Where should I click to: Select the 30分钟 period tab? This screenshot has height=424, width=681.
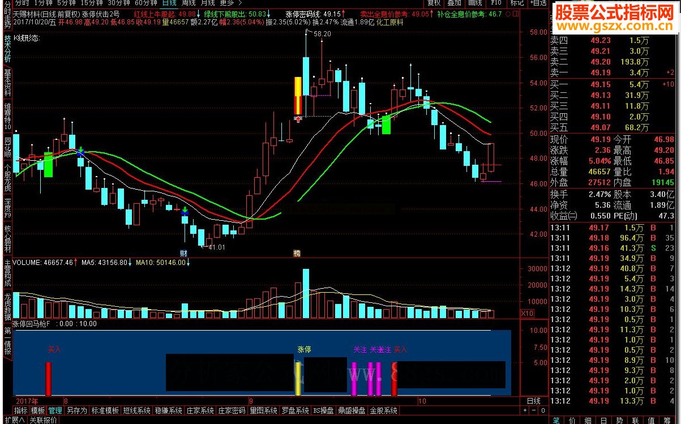pos(119,3)
